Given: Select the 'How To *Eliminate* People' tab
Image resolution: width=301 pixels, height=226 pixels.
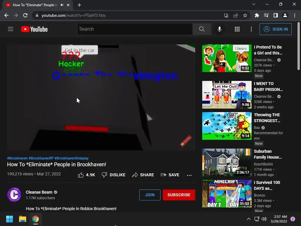Looking at the screenshot, I should pyautogui.click(x=38, y=5).
